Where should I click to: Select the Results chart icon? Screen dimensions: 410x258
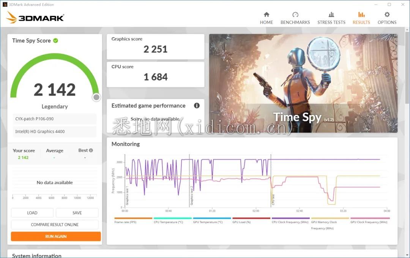click(361, 15)
